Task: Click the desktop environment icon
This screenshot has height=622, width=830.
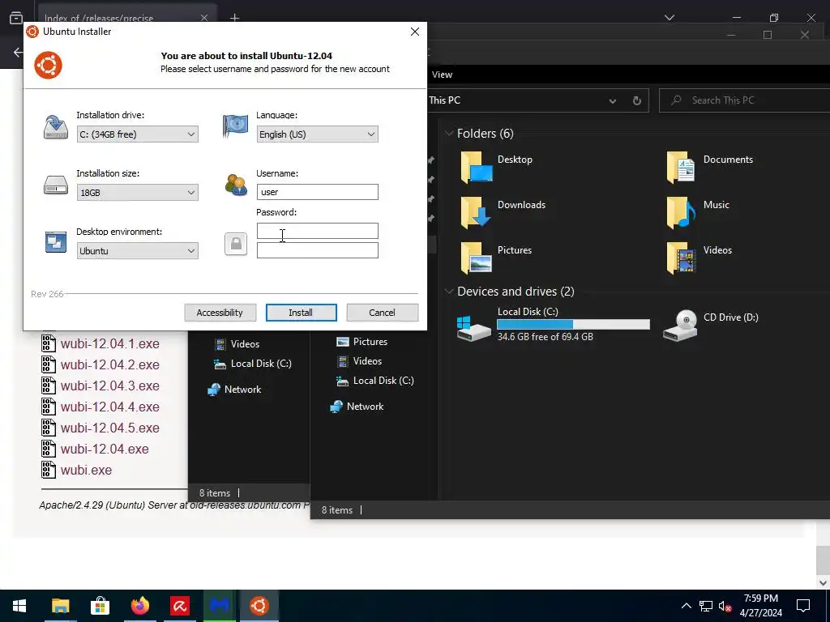Action: 56,242
